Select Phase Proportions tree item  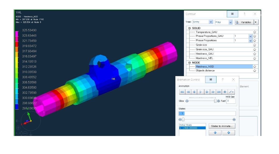206,40
